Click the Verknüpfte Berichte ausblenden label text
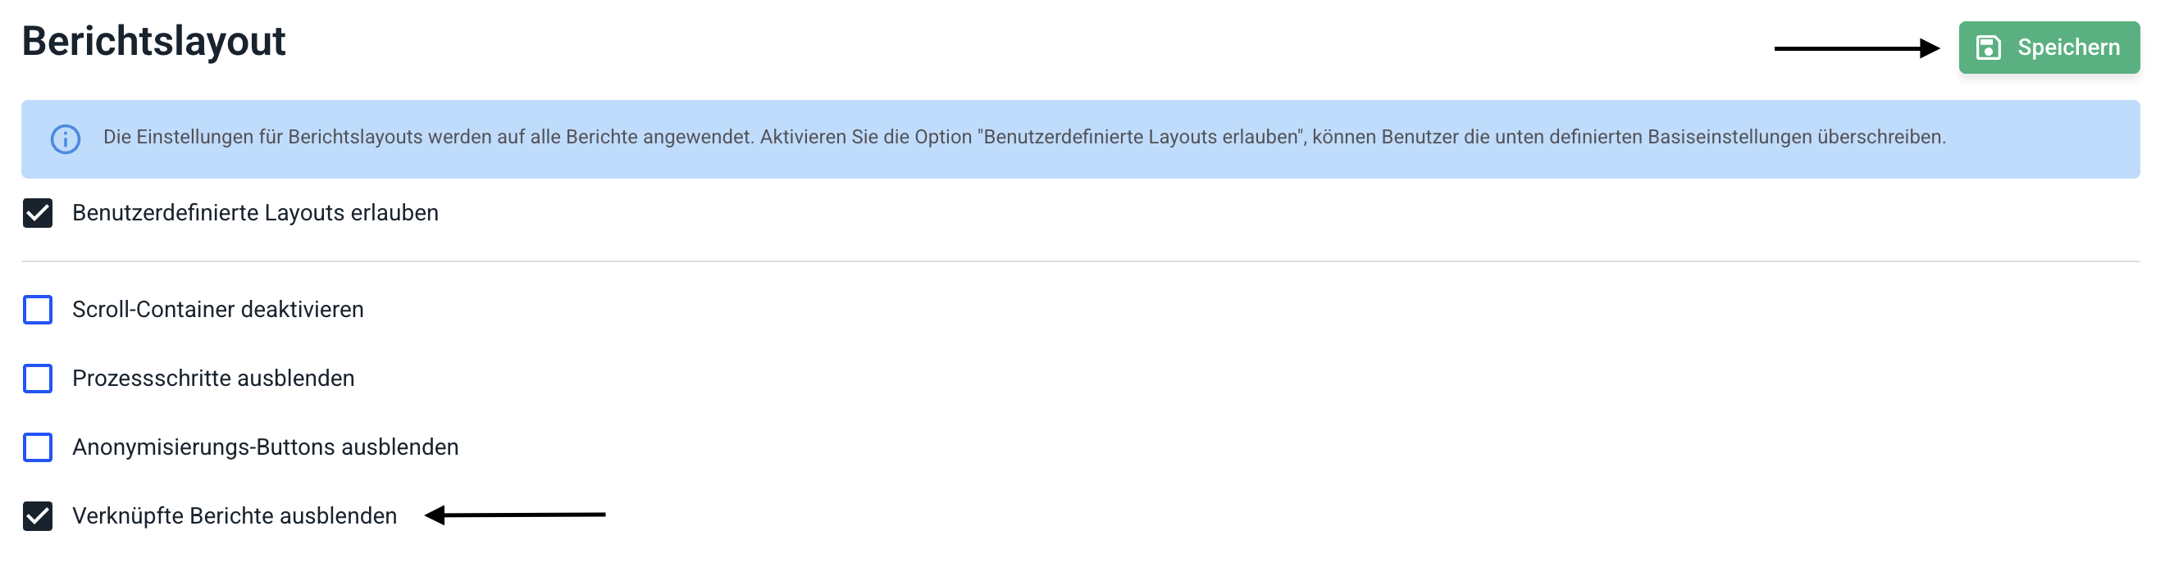Screen dimensions: 2165x567 (234, 515)
